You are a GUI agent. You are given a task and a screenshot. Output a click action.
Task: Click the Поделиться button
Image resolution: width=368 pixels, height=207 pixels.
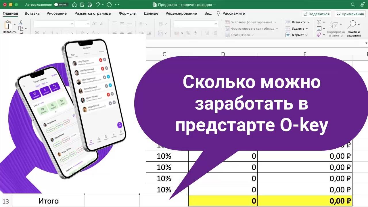click(x=316, y=14)
